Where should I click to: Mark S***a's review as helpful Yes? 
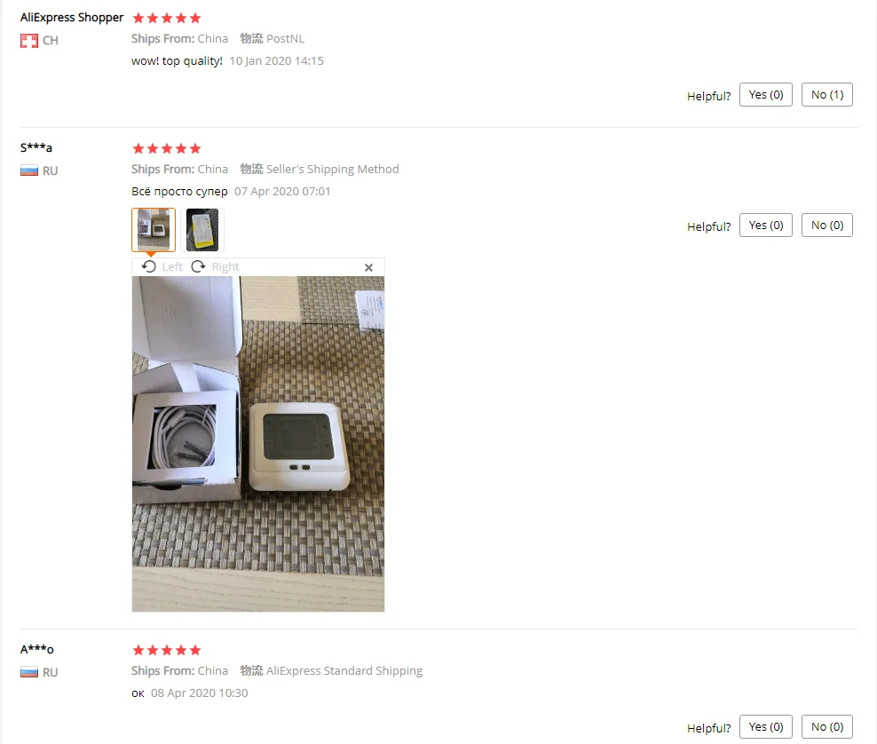pyautogui.click(x=766, y=225)
